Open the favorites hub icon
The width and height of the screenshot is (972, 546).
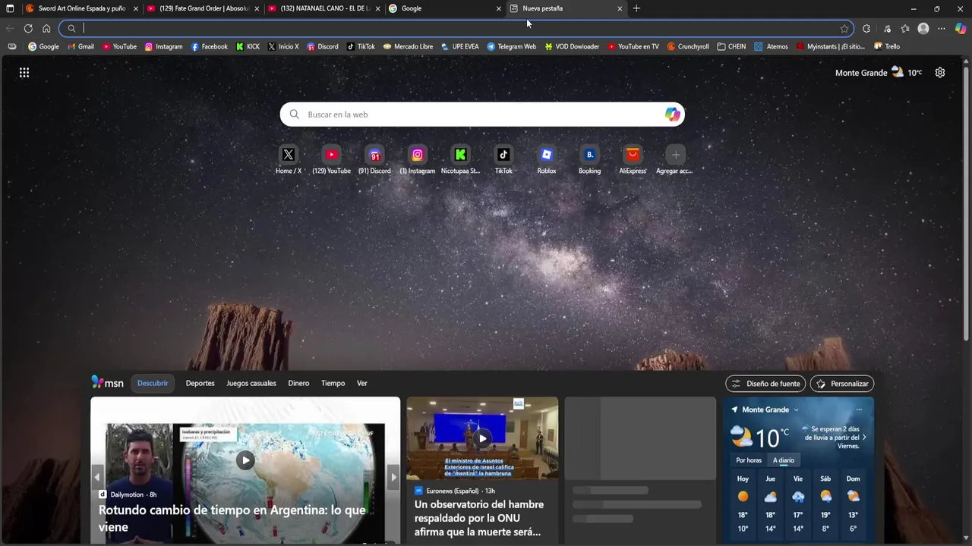905,29
